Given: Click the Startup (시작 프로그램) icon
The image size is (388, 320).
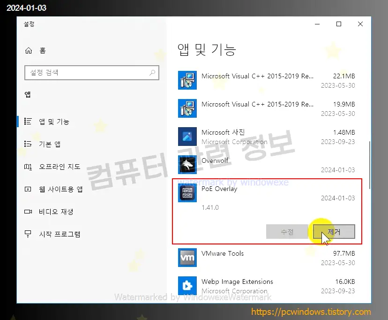Looking at the screenshot, I should [28, 234].
